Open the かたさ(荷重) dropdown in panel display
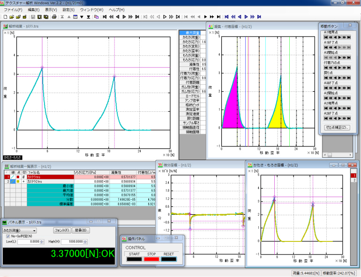The width and height of the screenshot is (361, 277). coord(34,230)
